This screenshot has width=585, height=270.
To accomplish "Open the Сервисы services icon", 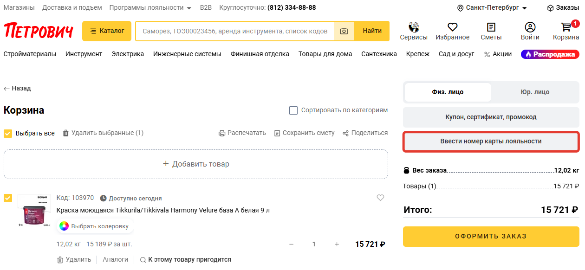I will click(414, 27).
